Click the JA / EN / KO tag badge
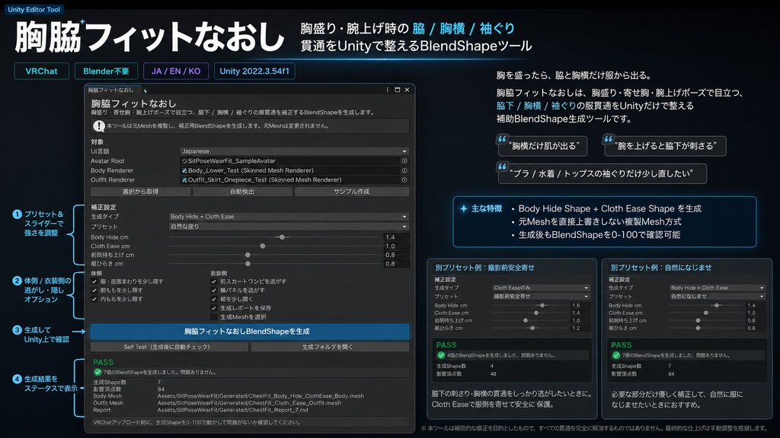780x438 pixels. [176, 71]
